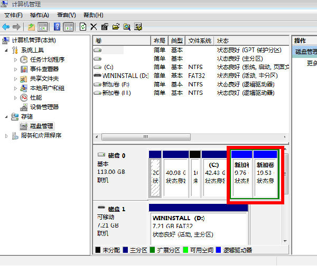This screenshot has width=317, height=266.
Task: Click the open folder toolbar icon
Action: [116, 26]
